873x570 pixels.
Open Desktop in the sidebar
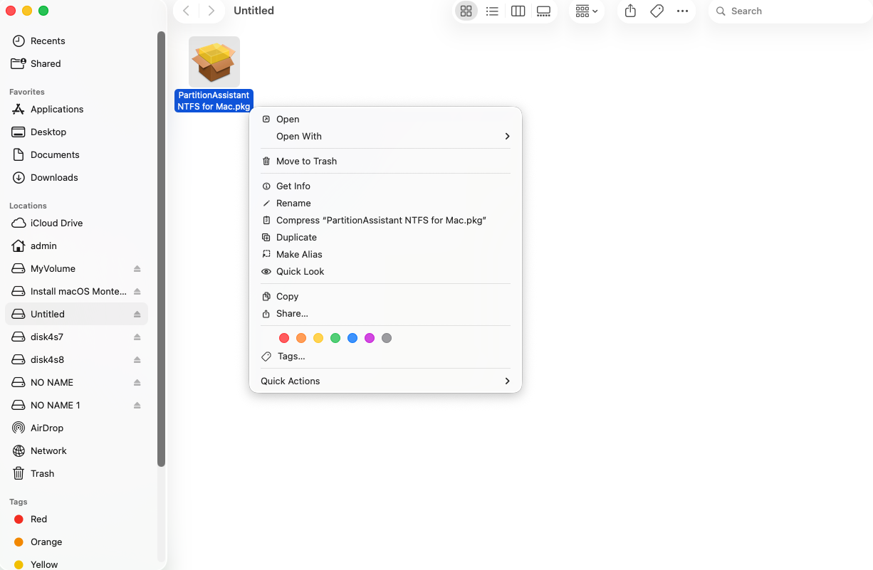pyautogui.click(x=76, y=132)
